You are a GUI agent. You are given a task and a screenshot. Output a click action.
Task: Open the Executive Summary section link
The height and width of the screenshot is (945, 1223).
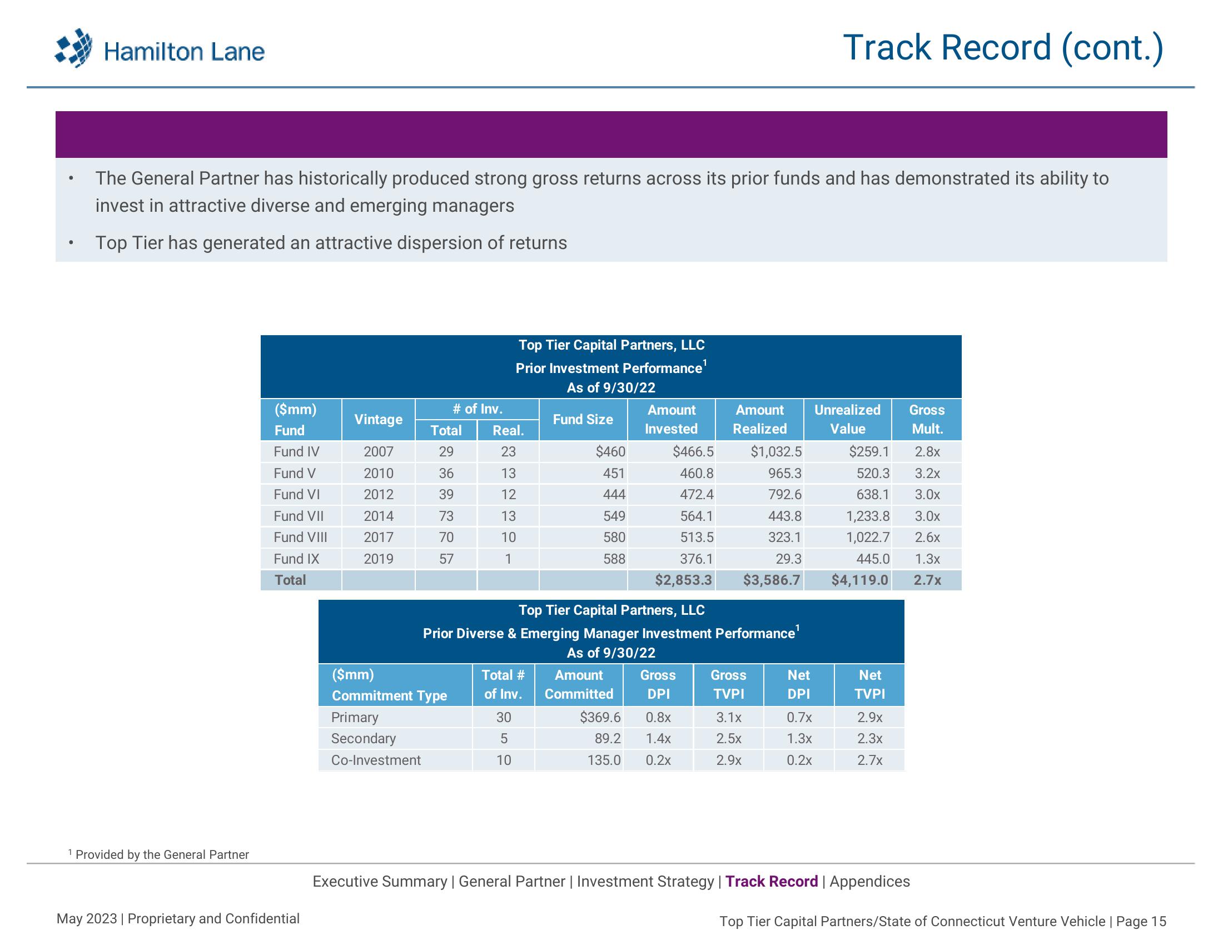point(380,881)
